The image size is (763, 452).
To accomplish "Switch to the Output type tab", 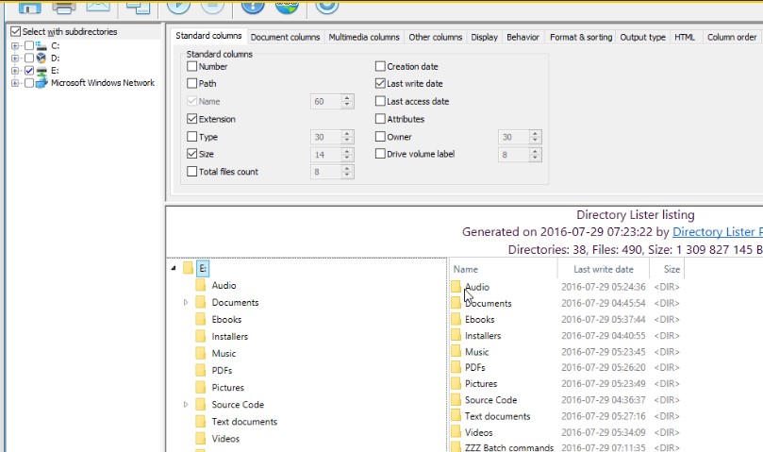I will [642, 38].
